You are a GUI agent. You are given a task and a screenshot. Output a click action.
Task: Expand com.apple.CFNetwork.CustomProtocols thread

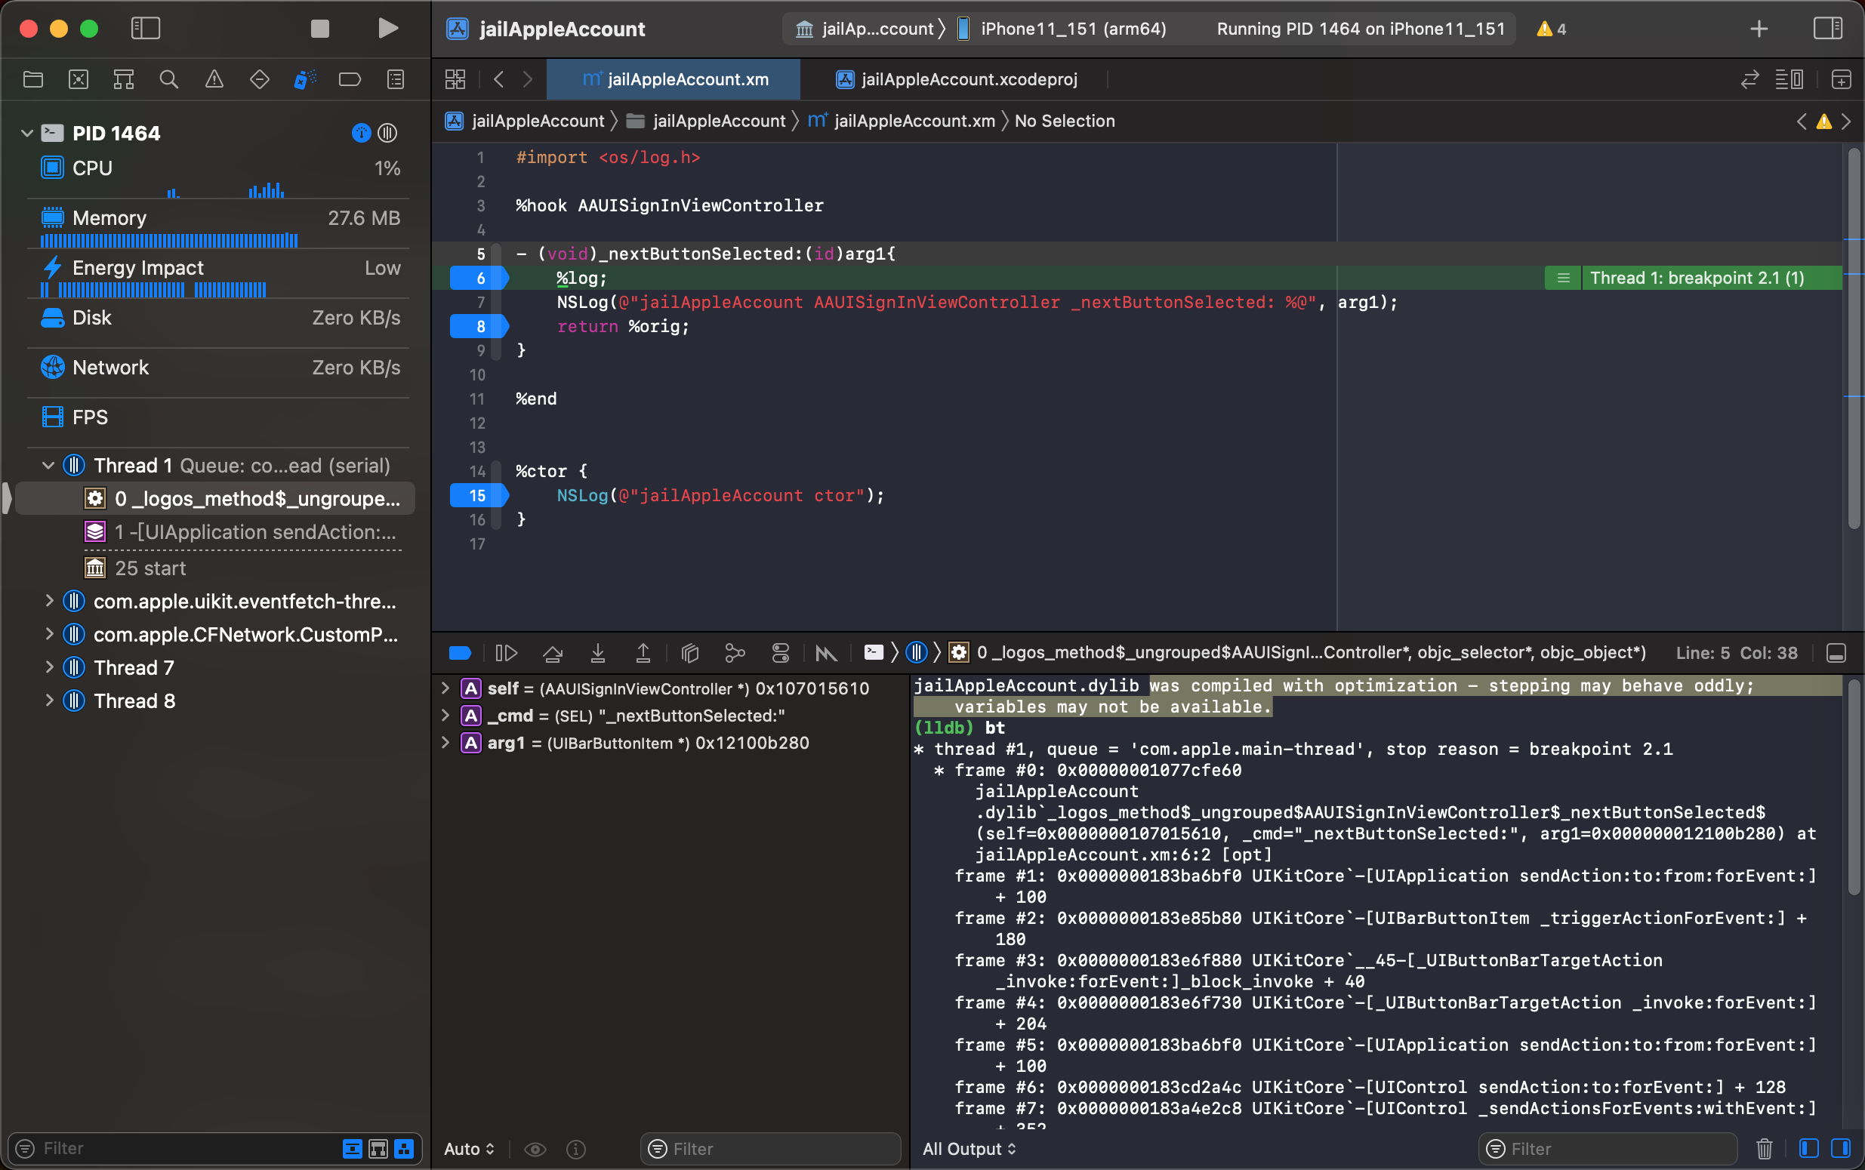(49, 635)
